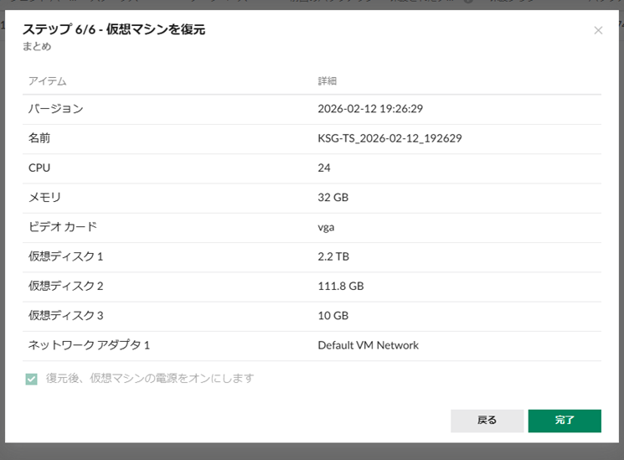Toggle the power-on-after-restore checkbox
624x460 pixels.
point(32,379)
